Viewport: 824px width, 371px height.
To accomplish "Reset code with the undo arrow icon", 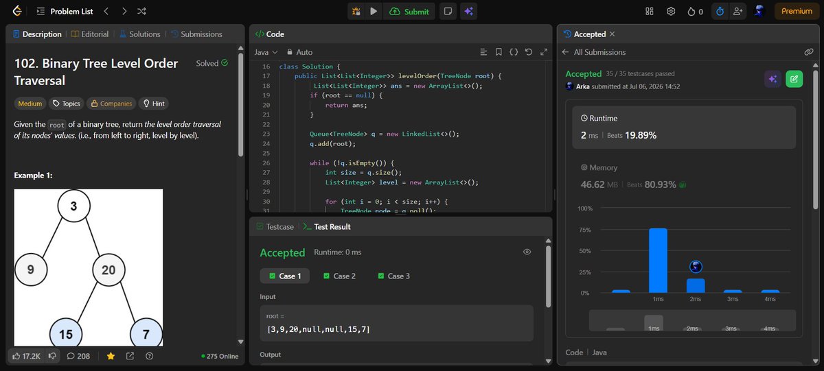I will pos(529,52).
